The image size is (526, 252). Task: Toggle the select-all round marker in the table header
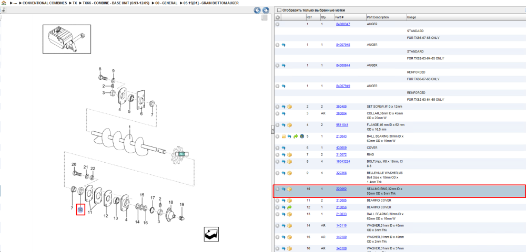click(x=277, y=17)
